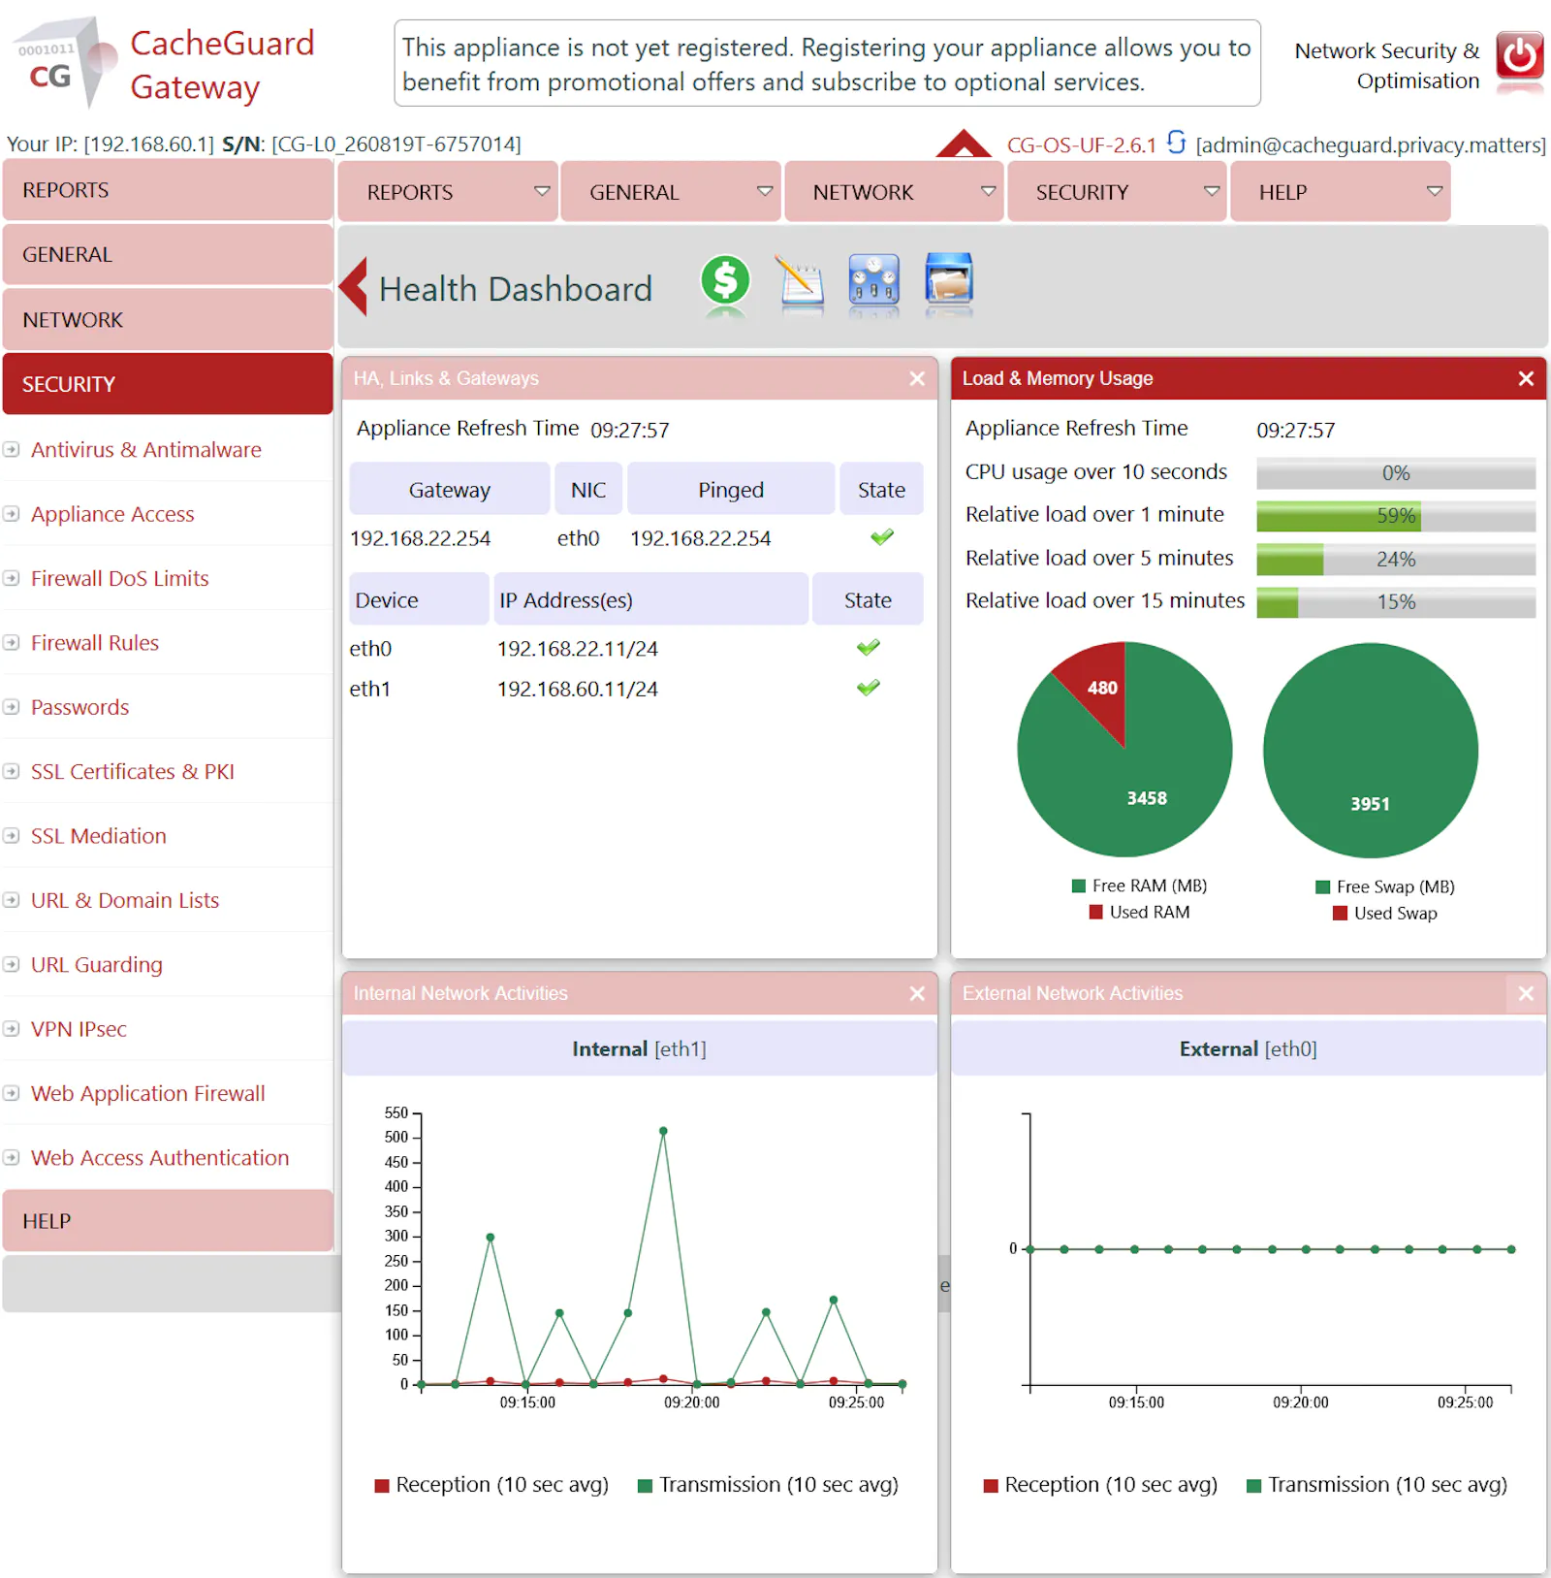Close the External Network Activities panel
The width and height of the screenshot is (1551, 1578).
point(1526,993)
